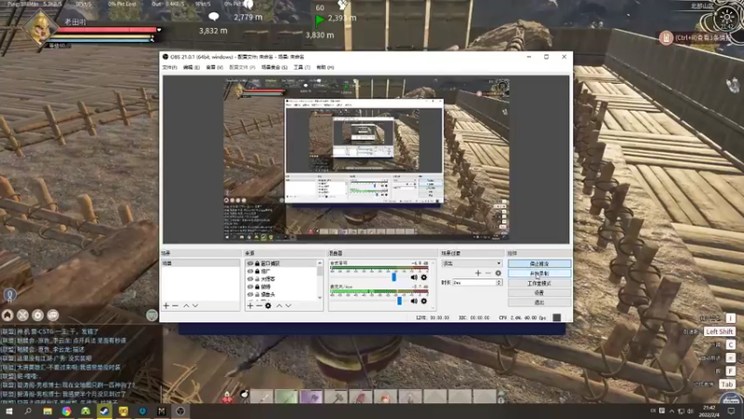This screenshot has height=419, width=744.
Task: Toggle visibility eye of third source row
Action: [x=250, y=278]
